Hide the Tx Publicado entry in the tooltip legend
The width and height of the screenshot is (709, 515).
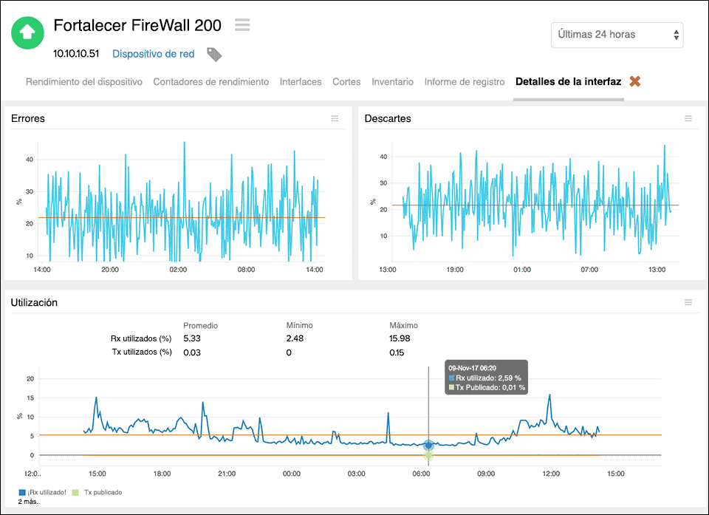coord(486,387)
